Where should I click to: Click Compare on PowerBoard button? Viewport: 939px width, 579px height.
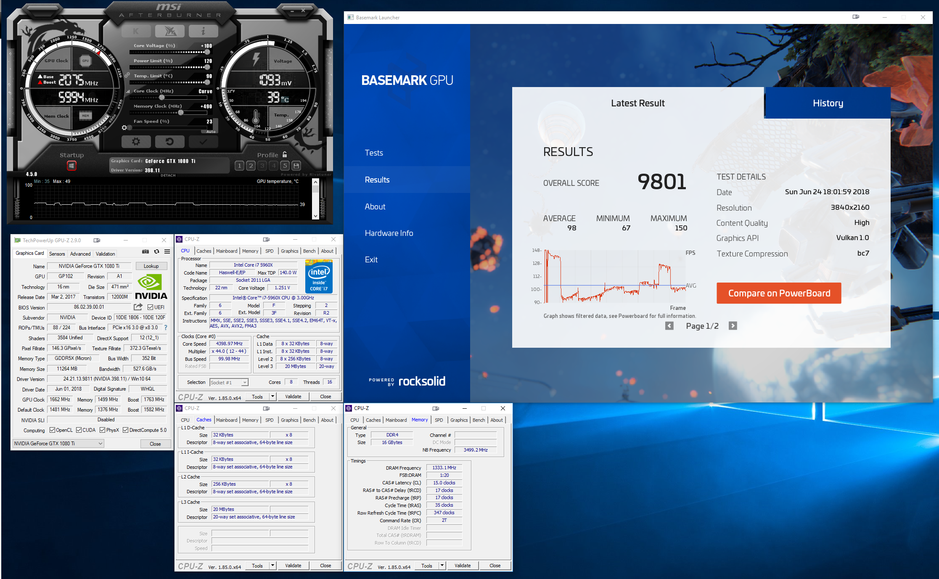[x=779, y=293]
